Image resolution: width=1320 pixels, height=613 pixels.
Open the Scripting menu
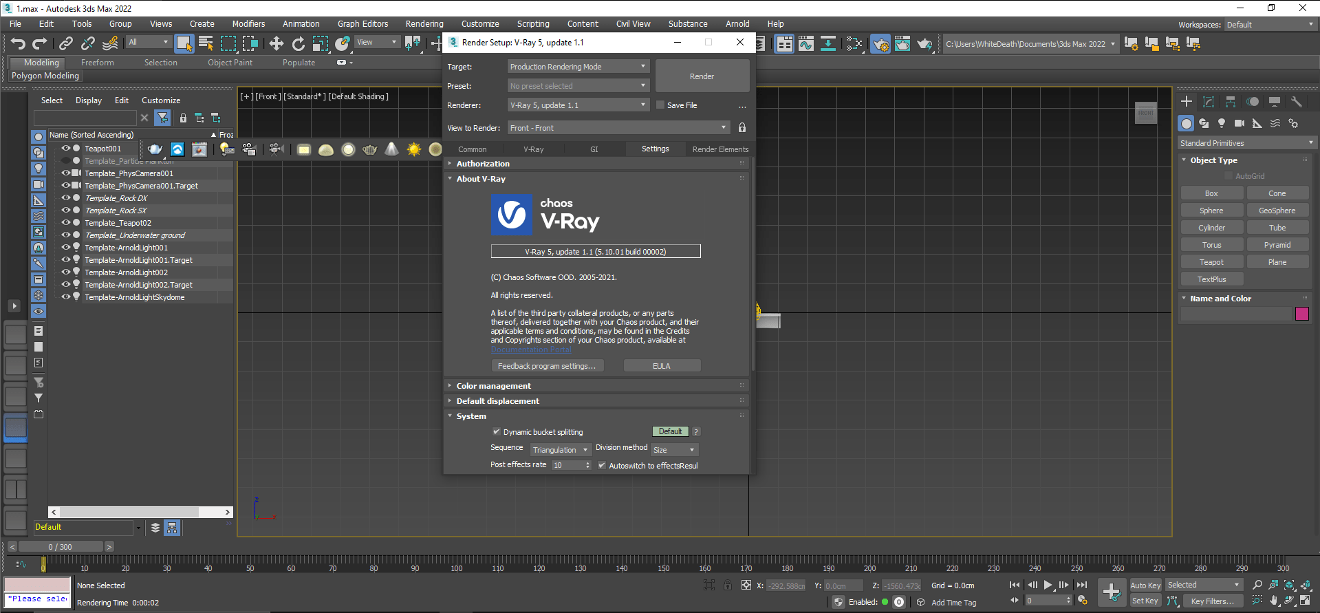[533, 23]
